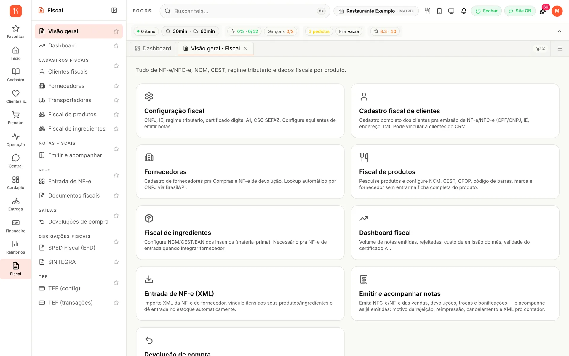Open Documentos fiscais in sidebar
Screen dimensions: 569x356
[74, 196]
